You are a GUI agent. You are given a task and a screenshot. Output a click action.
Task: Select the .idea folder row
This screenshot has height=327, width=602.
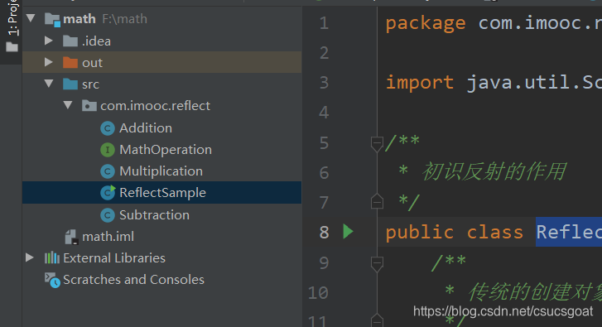161,41
